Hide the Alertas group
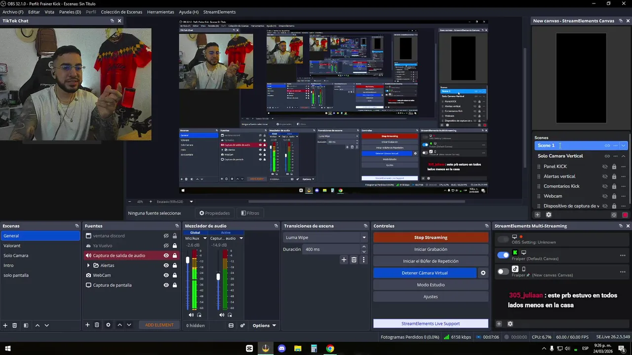Viewport: 632px width, 355px height. [166, 265]
